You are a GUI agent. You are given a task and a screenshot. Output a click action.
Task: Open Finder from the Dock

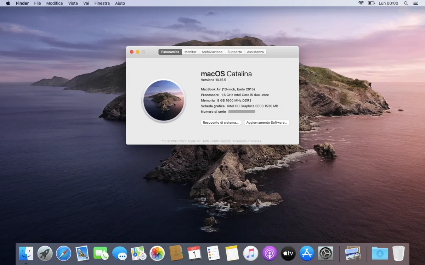click(x=26, y=253)
